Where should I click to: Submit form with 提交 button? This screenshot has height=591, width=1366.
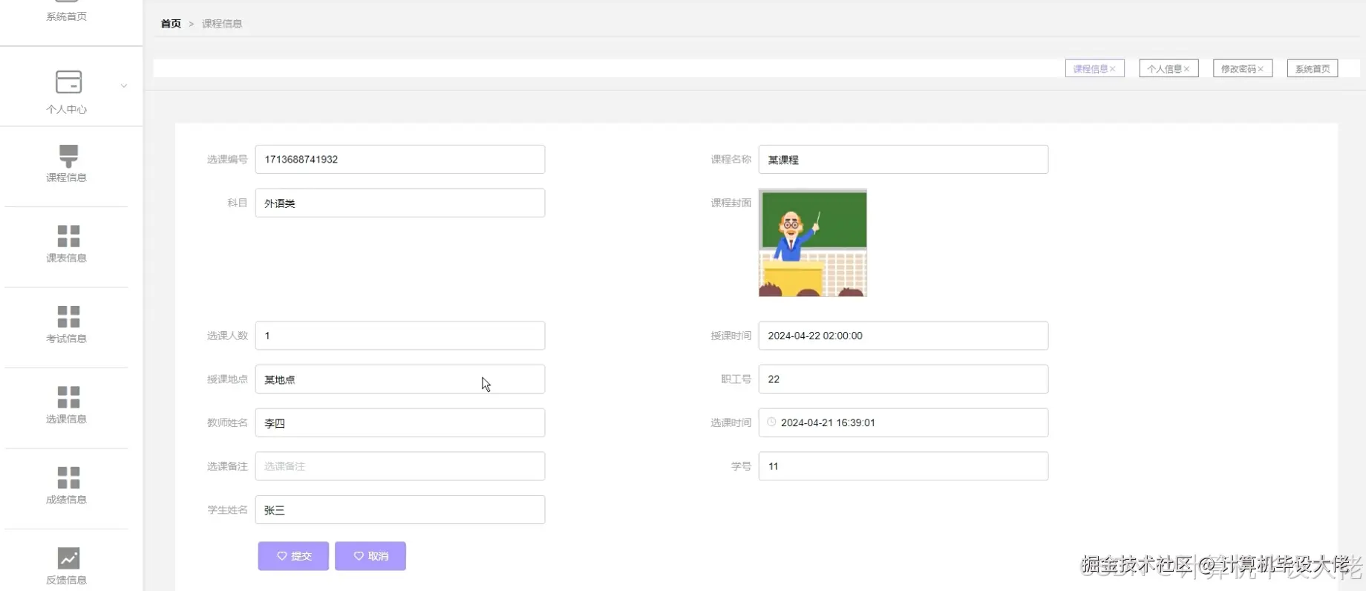pyautogui.click(x=293, y=556)
